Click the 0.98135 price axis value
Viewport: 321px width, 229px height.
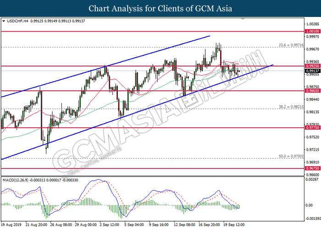[x=313, y=112]
